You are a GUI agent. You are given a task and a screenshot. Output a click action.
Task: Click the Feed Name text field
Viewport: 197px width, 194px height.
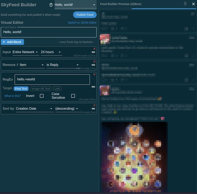(x=49, y=32)
